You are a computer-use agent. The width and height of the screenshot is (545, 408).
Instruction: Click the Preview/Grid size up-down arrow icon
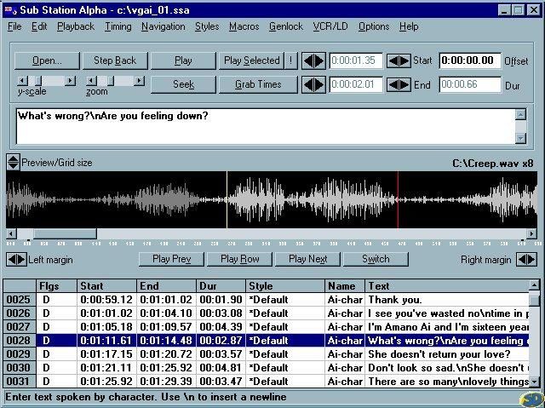pyautogui.click(x=13, y=162)
